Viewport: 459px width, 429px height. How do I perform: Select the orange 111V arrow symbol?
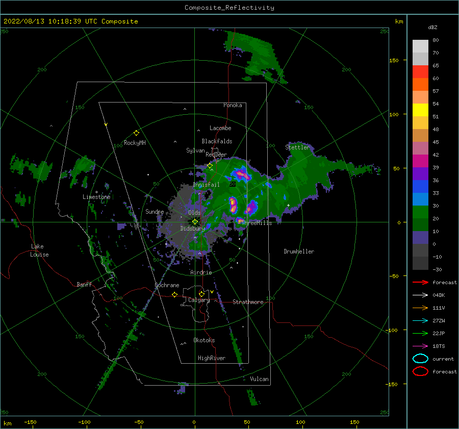pos(420,308)
